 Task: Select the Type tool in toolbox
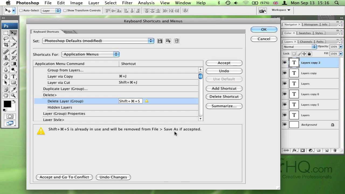[x=13, y=77]
